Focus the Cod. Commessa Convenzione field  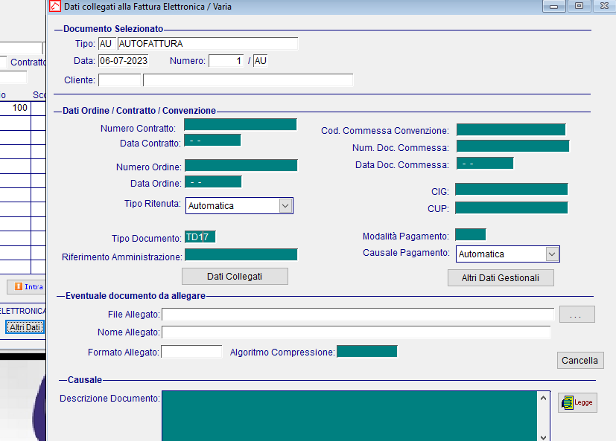tap(511, 129)
